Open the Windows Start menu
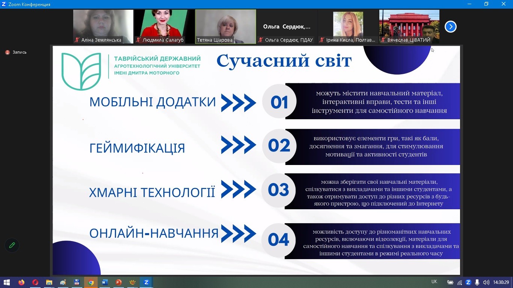This screenshot has height=288, width=513. pyautogui.click(x=7, y=282)
